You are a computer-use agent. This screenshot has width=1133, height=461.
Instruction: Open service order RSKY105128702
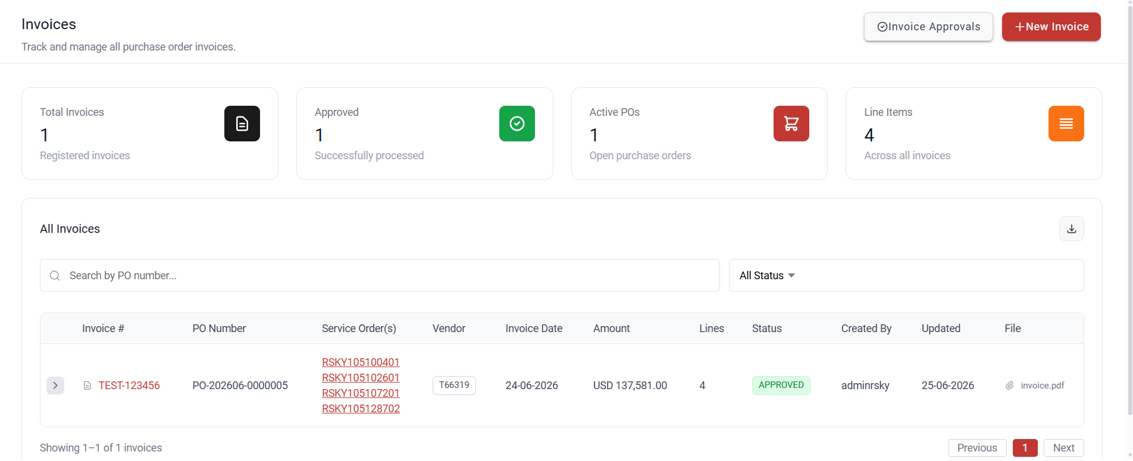pos(361,409)
